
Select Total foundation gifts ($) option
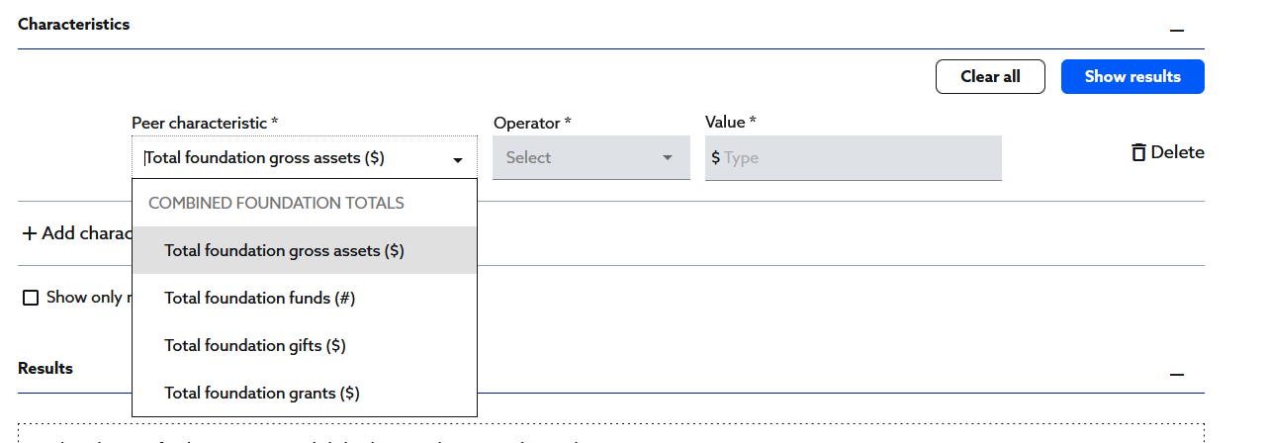(x=305, y=345)
